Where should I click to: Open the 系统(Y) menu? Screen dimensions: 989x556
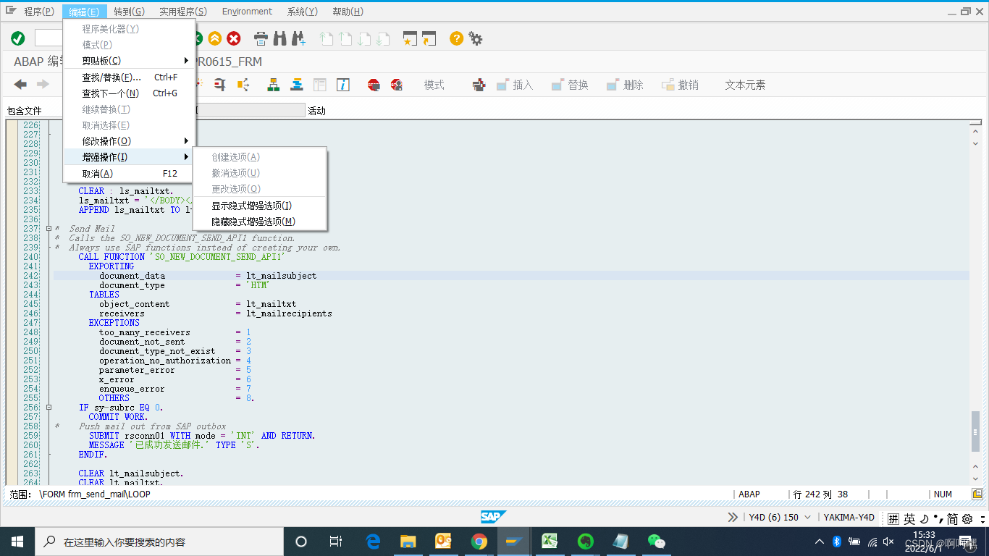pyautogui.click(x=302, y=12)
